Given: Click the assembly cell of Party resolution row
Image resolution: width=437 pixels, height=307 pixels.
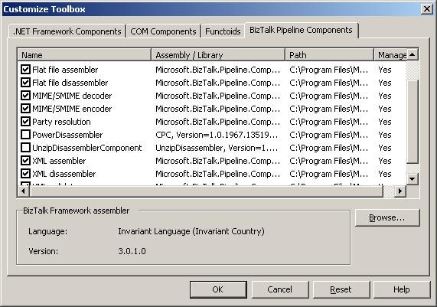Looking at the screenshot, I should point(217,122).
